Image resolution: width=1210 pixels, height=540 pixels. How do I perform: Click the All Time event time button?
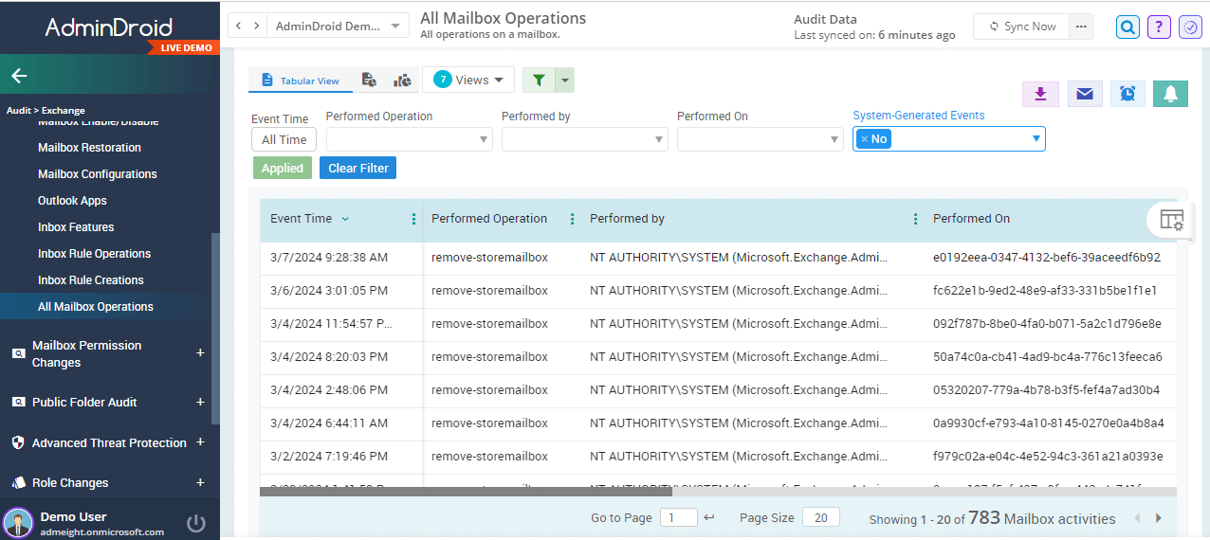click(x=284, y=139)
